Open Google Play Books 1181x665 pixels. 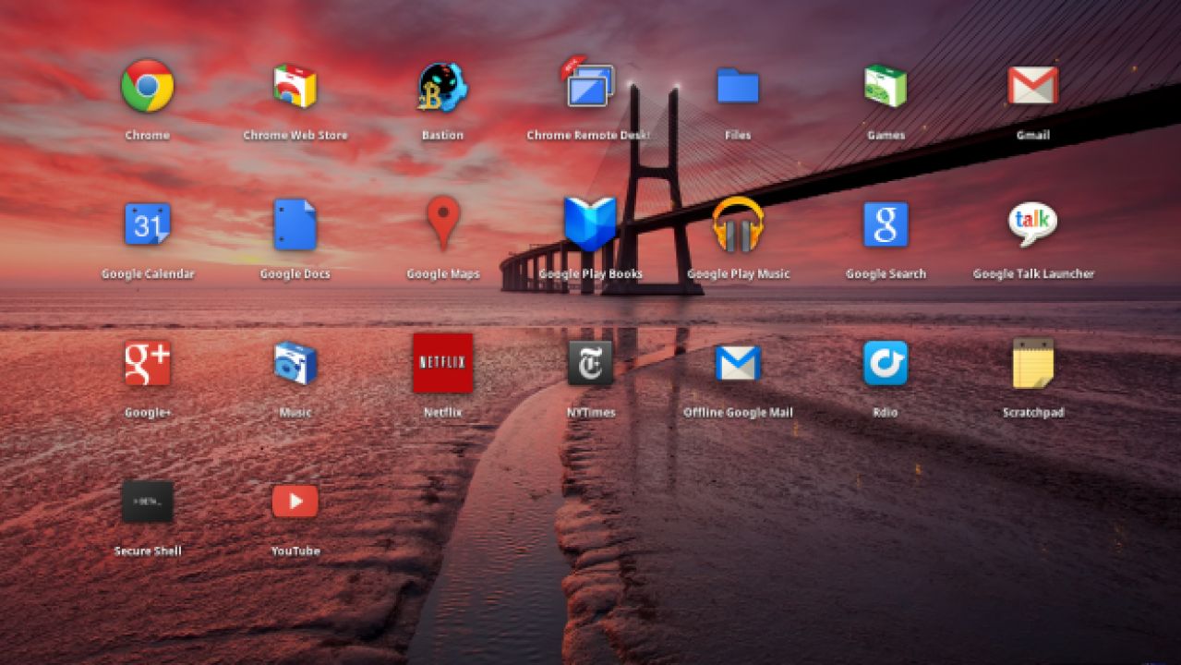click(590, 224)
